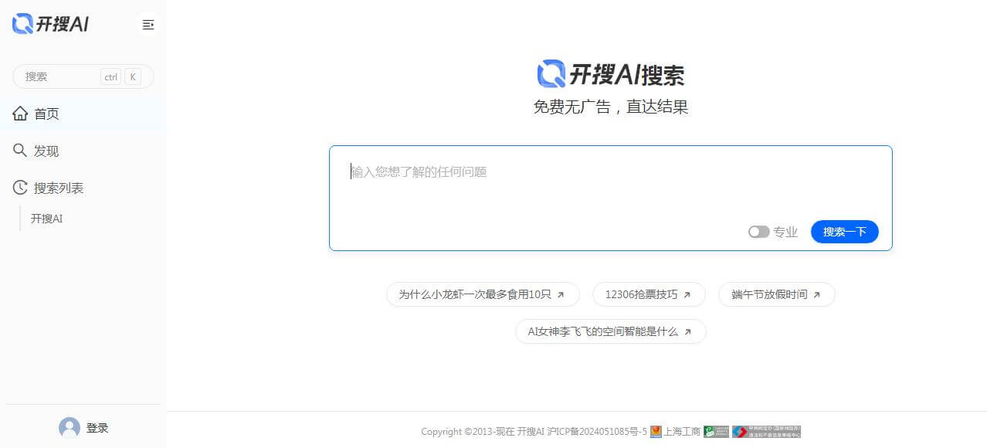Enable the 专业 mode switch
Screen dimensions: 987x448
[758, 232]
